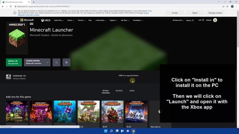Expand the Community navigation menu
Screen dimensions: 239x134
tap(100, 20)
